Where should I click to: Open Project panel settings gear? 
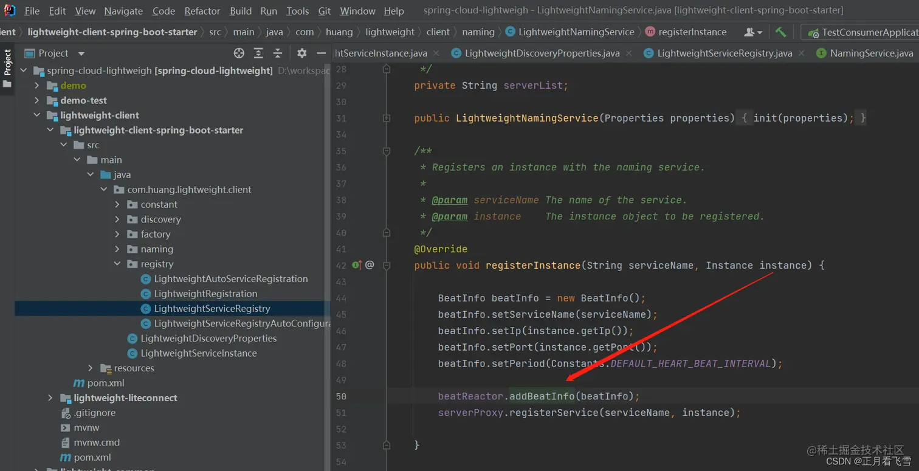(x=302, y=53)
